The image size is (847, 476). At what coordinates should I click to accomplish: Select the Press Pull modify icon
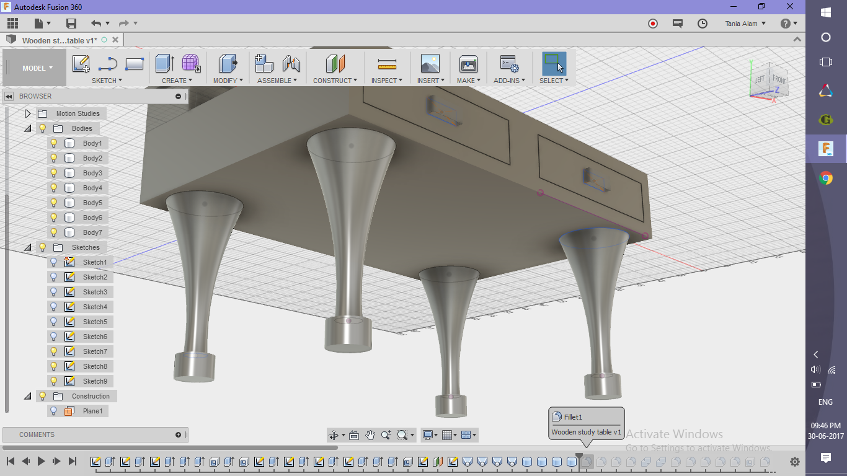pos(228,63)
